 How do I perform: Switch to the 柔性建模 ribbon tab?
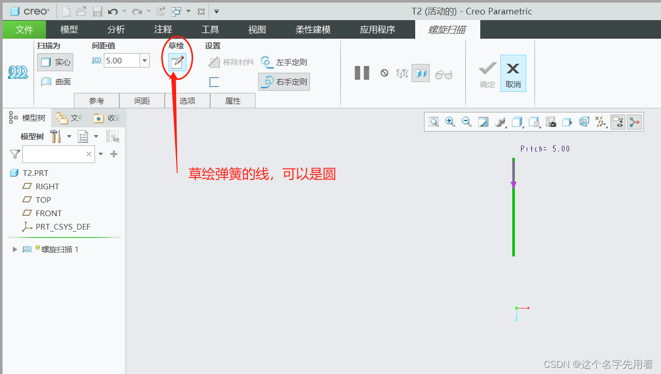click(313, 29)
